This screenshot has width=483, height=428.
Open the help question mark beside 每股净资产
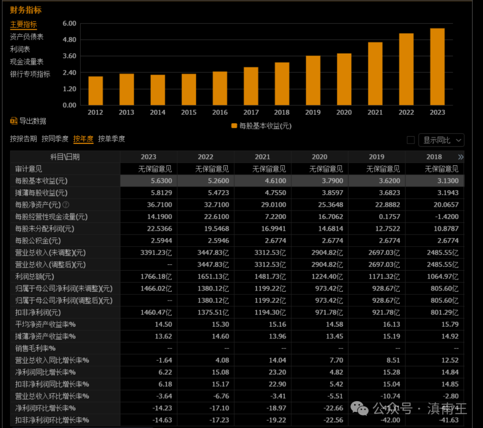point(66,205)
